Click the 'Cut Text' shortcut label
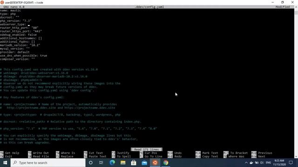This screenshot has height=167, width=298. point(96,153)
